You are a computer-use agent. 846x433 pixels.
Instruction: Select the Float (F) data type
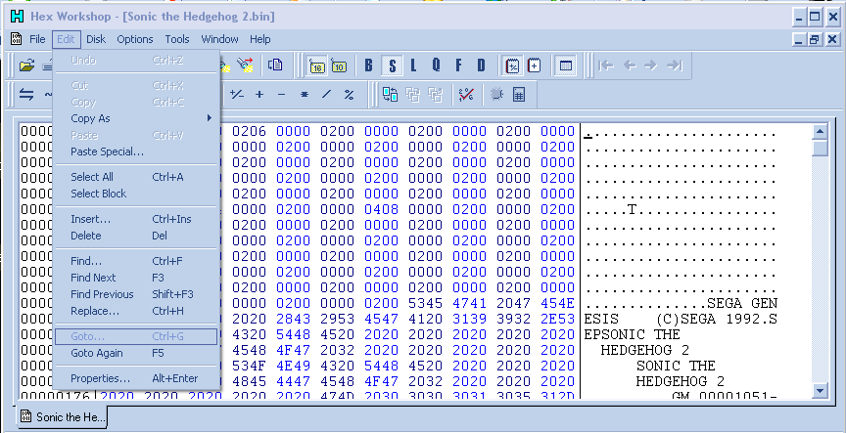tap(458, 65)
